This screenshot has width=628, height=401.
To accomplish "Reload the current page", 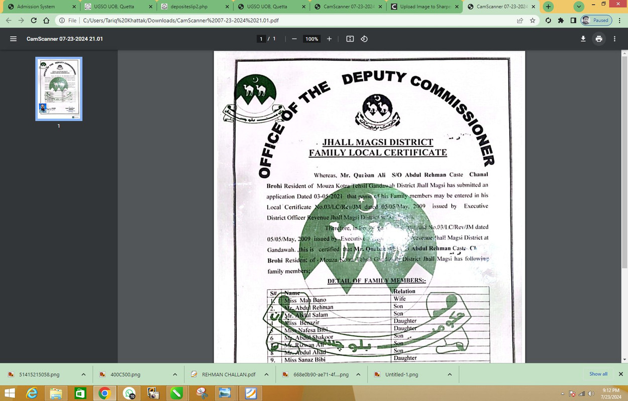I will click(x=34, y=21).
